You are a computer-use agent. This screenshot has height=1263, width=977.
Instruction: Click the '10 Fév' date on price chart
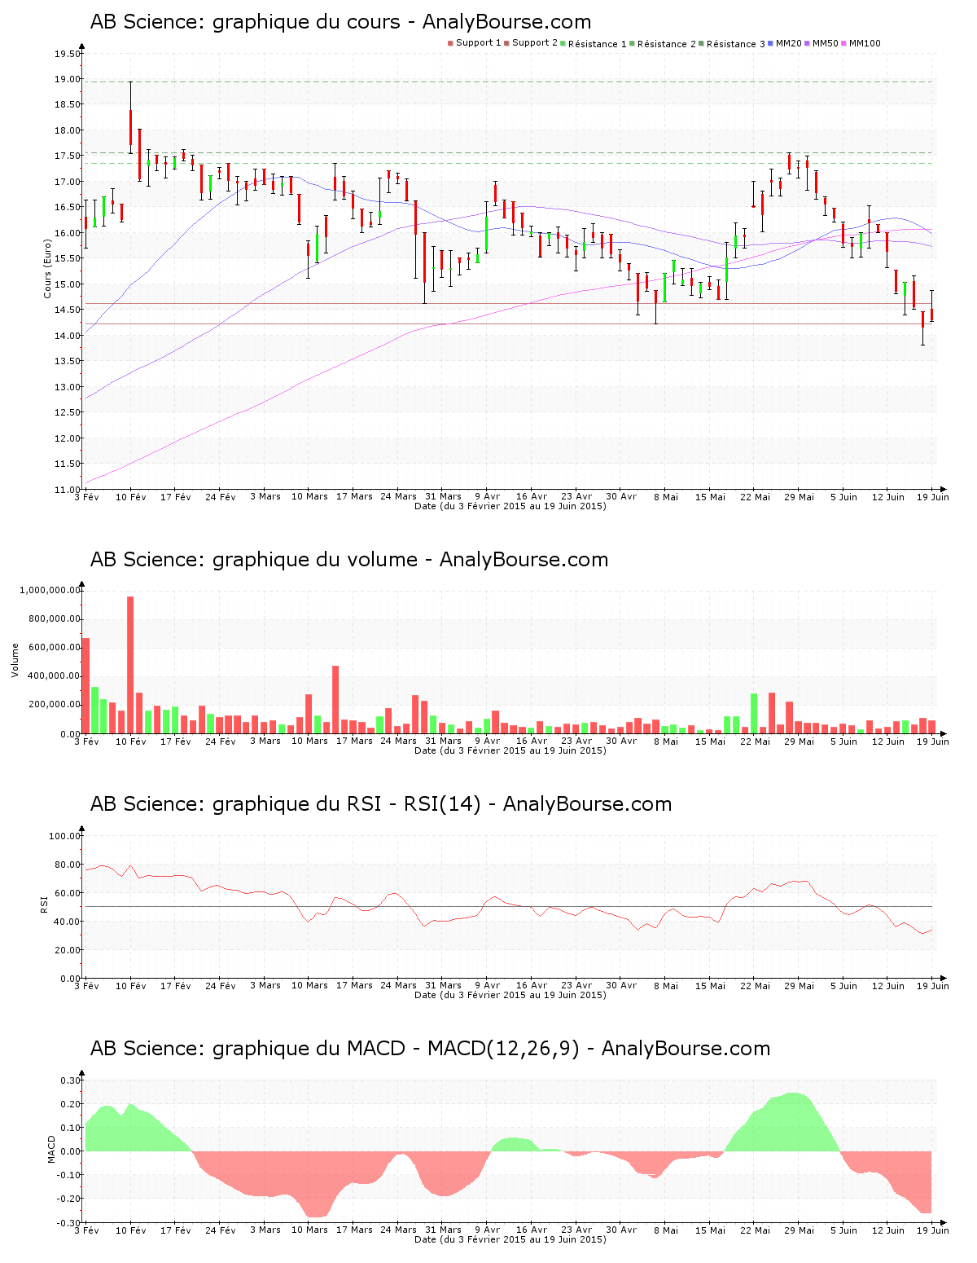131,496
